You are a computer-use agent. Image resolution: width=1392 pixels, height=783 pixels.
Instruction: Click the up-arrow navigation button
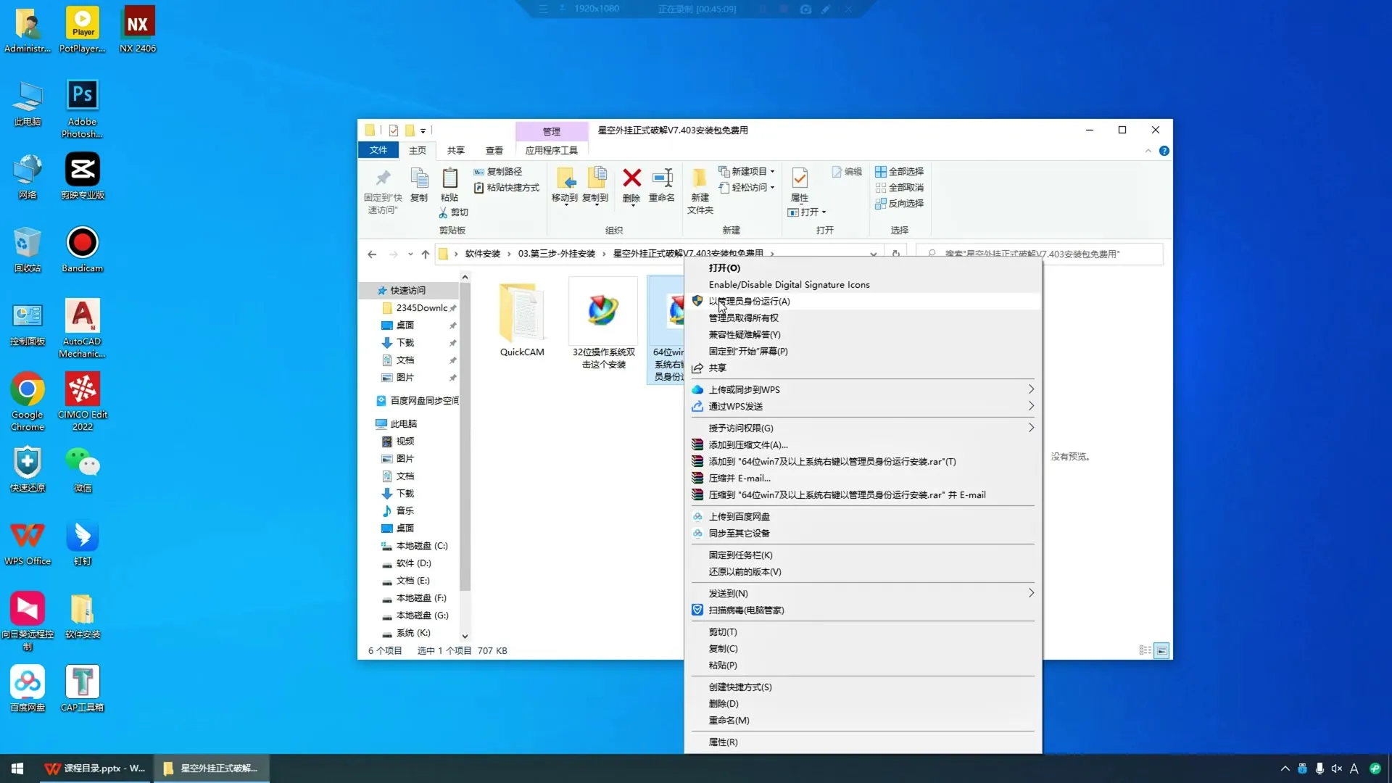pos(426,254)
